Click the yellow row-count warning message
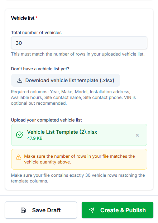The height and width of the screenshot is (223, 158). (79, 159)
